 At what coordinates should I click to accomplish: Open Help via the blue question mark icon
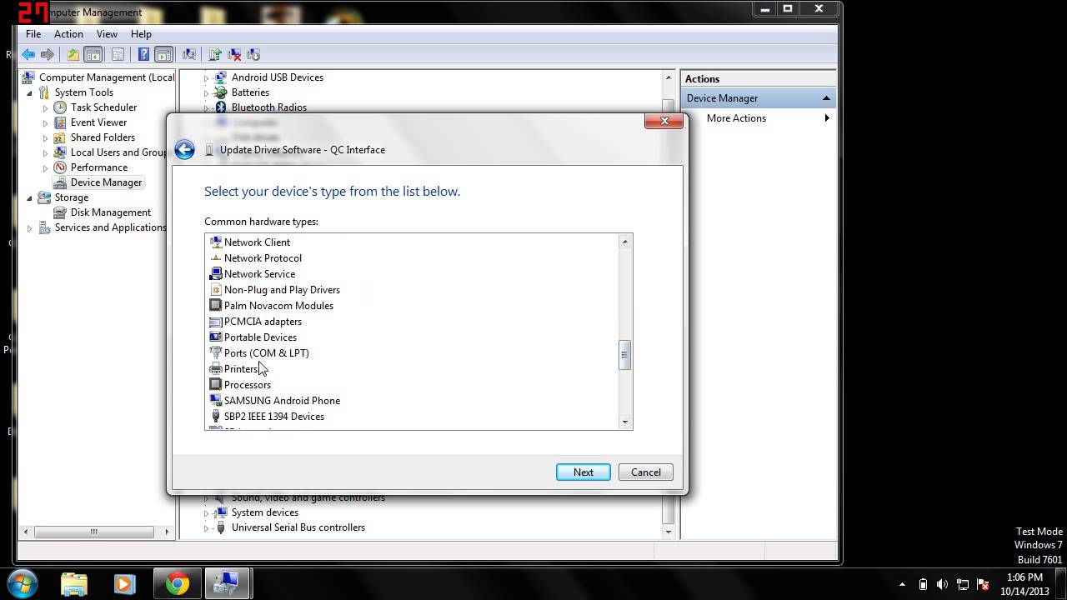point(143,54)
